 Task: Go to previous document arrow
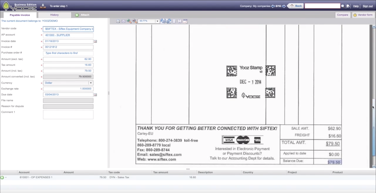(x=273, y=6)
